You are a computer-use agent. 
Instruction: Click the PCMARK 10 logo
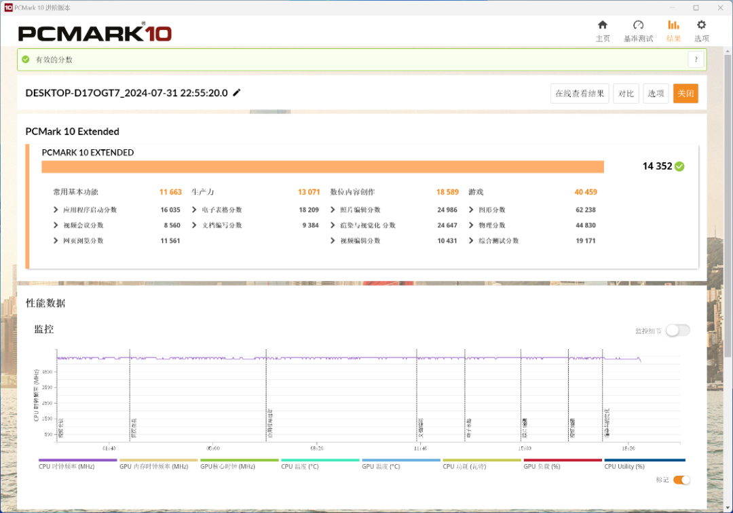pos(95,33)
